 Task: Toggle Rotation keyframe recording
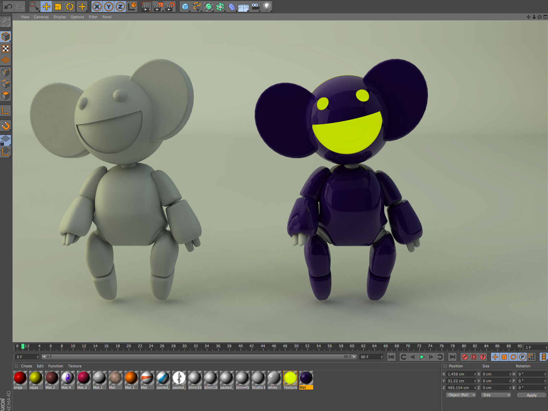513,357
